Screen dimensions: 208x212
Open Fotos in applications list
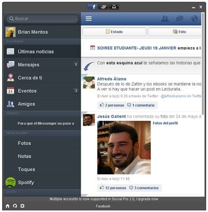42,143
